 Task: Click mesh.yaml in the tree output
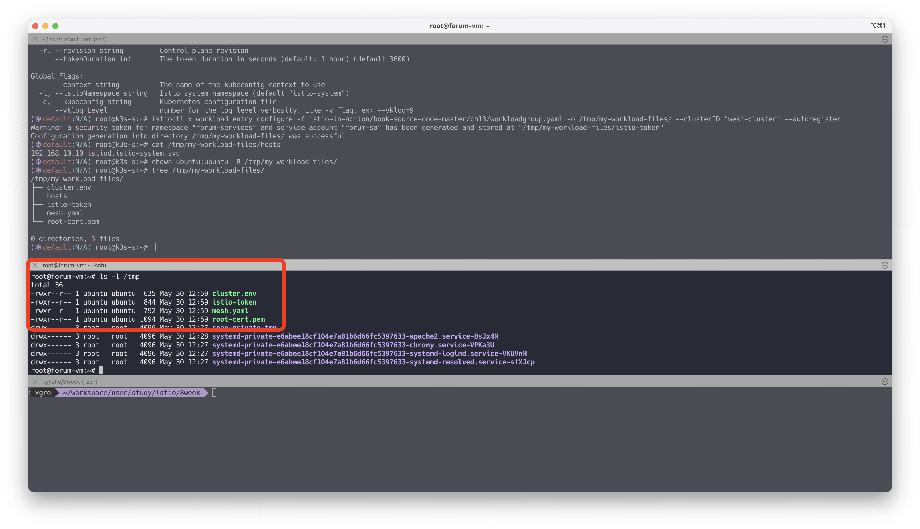click(x=65, y=213)
